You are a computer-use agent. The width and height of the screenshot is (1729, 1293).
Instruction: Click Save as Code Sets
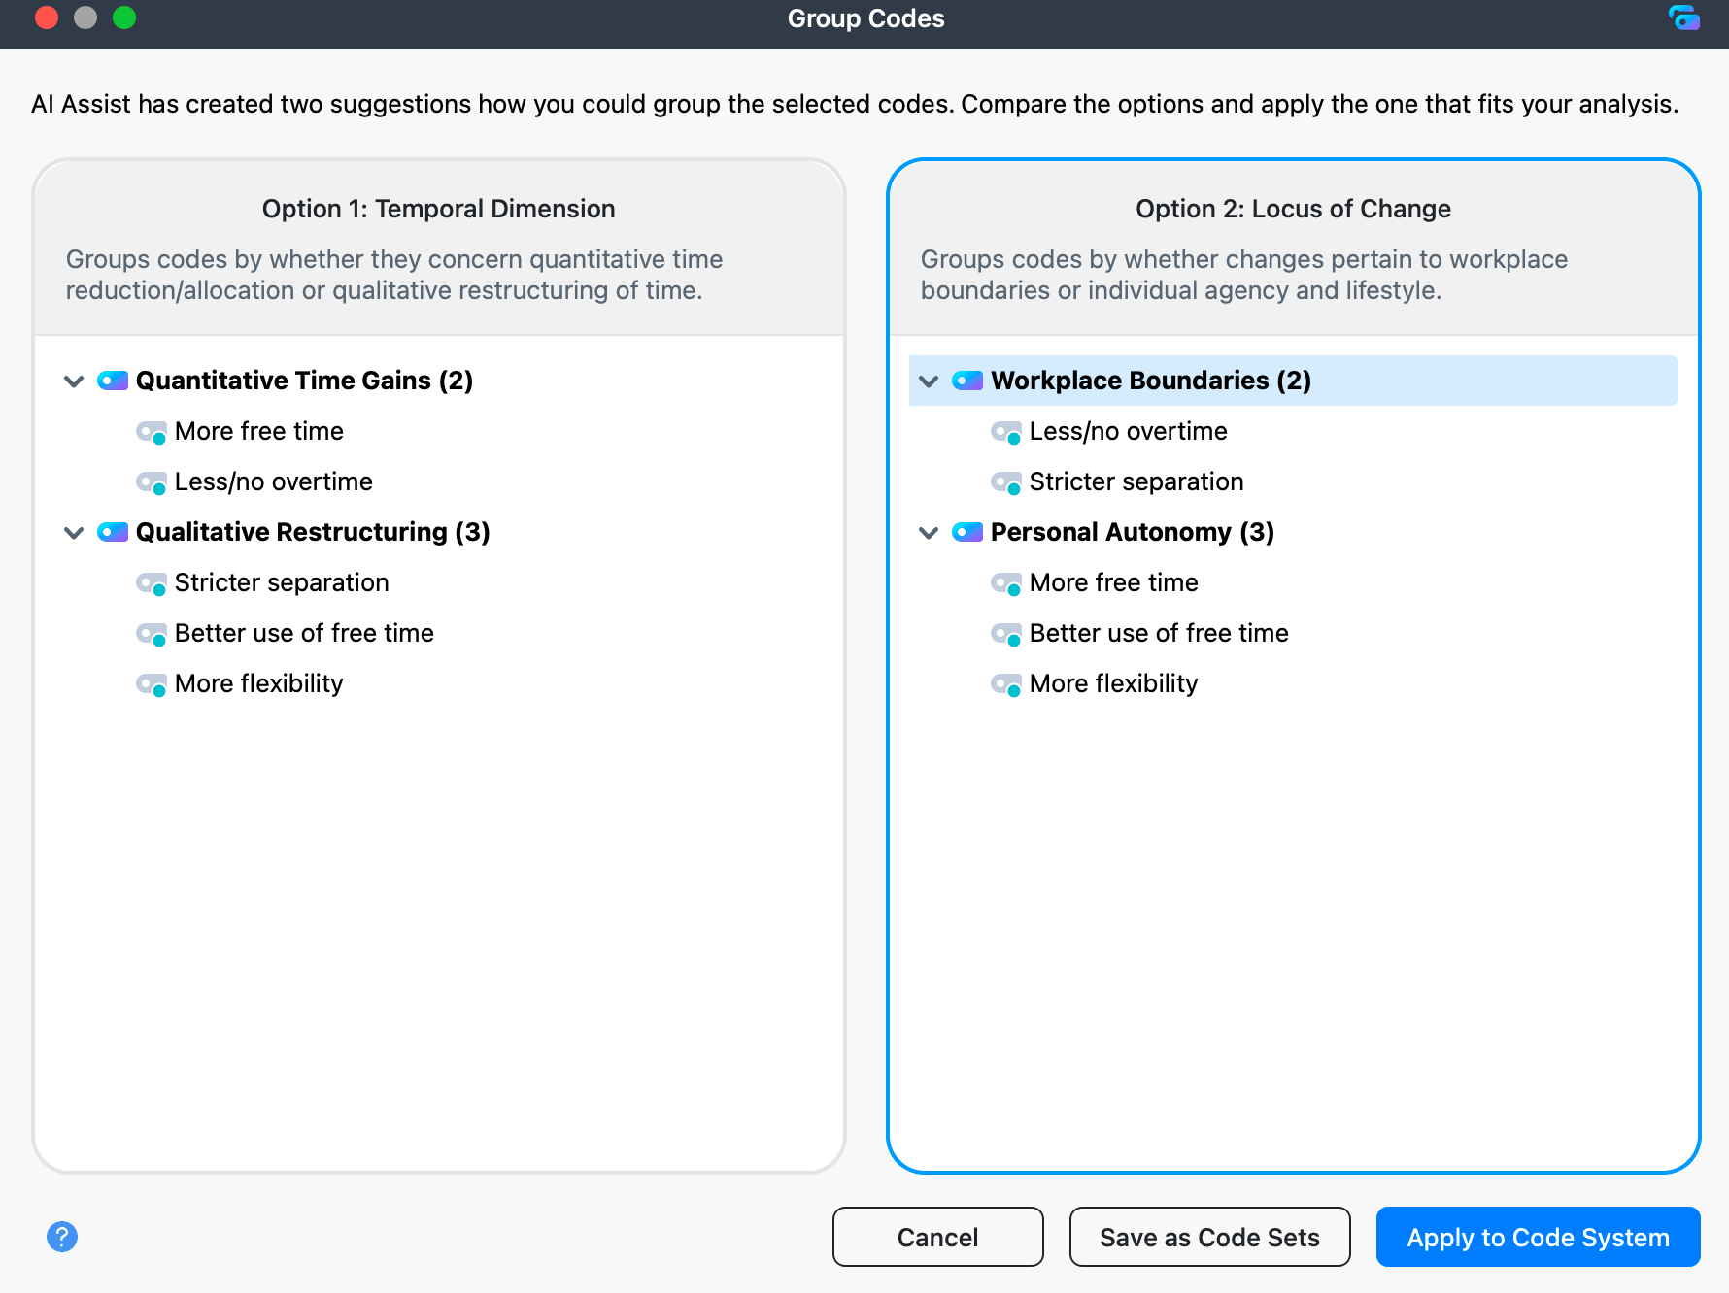[1210, 1237]
